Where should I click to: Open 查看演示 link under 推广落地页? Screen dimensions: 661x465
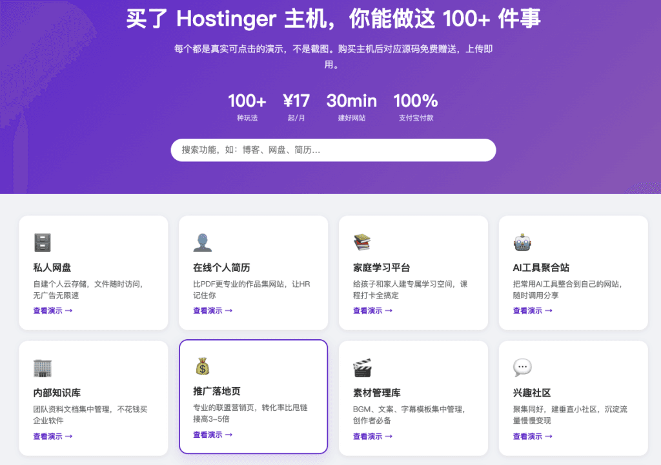click(x=212, y=435)
